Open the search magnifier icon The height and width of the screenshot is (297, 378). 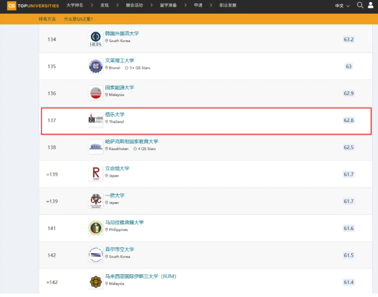tap(360, 5)
